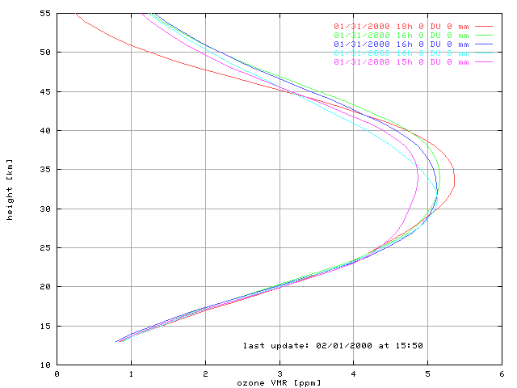The height and width of the screenshot is (388, 517).
Task: Click the x-axis tick label 1
Action: tap(131, 373)
